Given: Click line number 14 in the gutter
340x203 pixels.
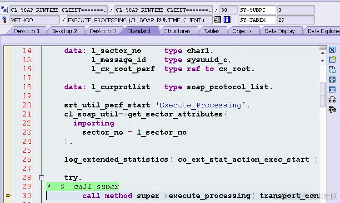Looking at the screenshot, I should tap(27, 51).
